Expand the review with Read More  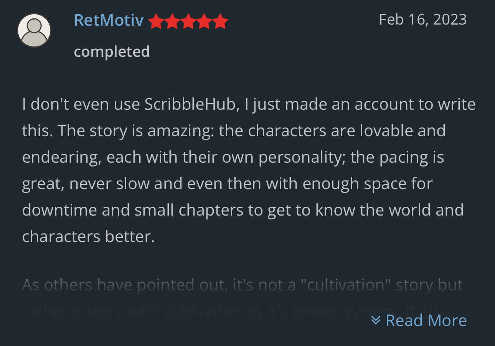tap(426, 320)
